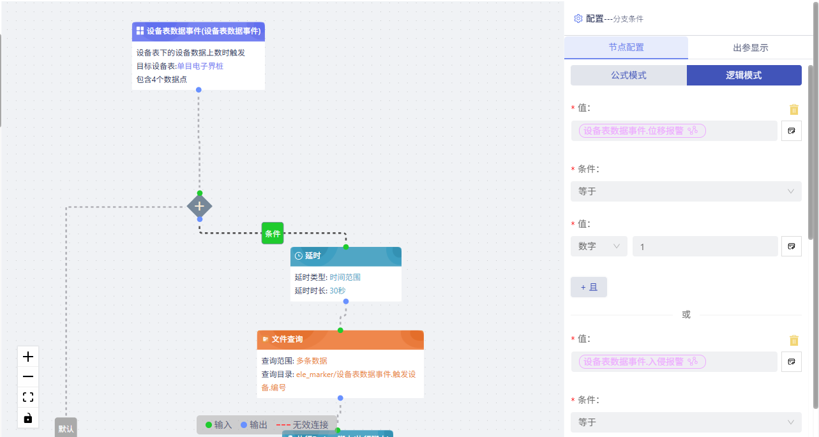Screen dimensions: 819x437
Task: Click the ele_marker query directory text
Action: [x=338, y=381]
